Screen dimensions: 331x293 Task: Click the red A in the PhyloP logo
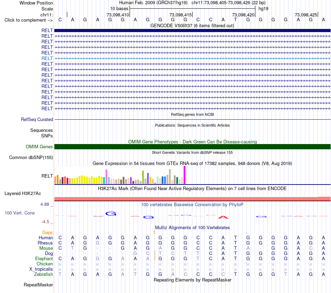click(x=223, y=217)
